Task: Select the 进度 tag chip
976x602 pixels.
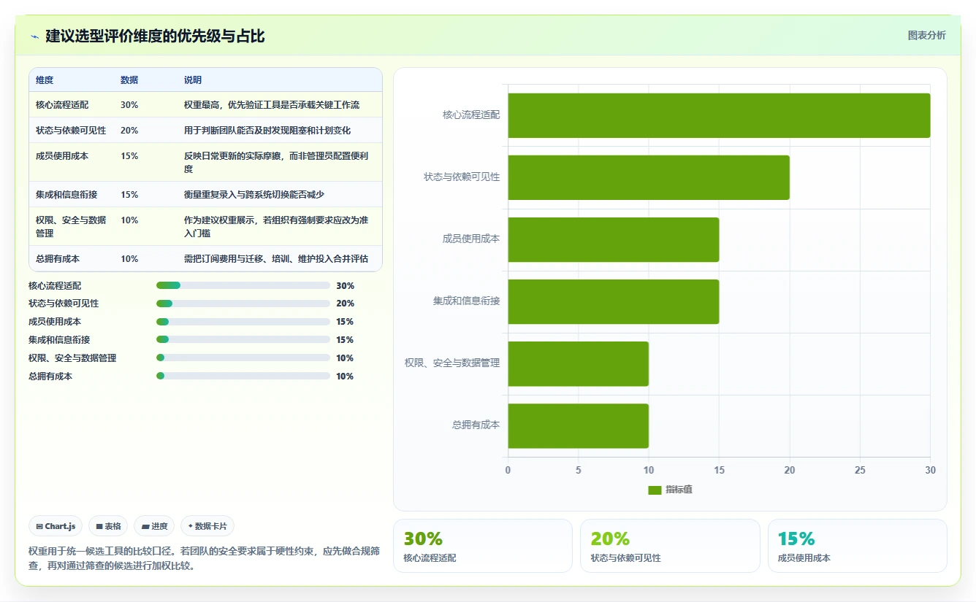Action: point(154,526)
